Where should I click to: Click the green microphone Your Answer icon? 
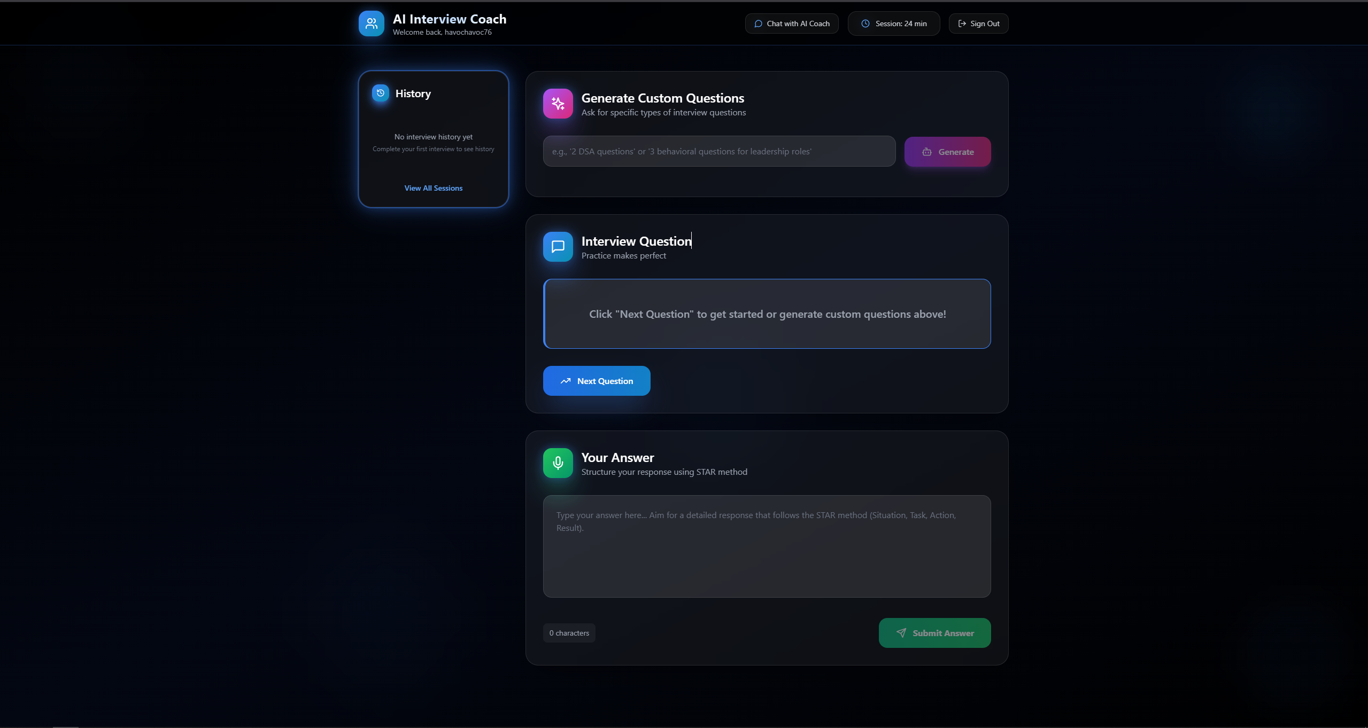pyautogui.click(x=558, y=463)
